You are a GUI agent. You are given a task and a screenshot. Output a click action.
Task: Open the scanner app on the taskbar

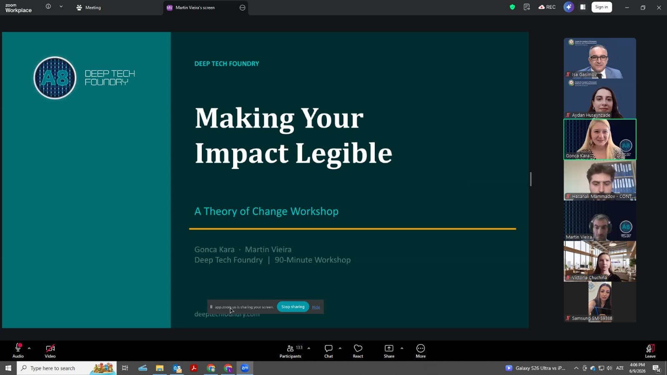143,368
